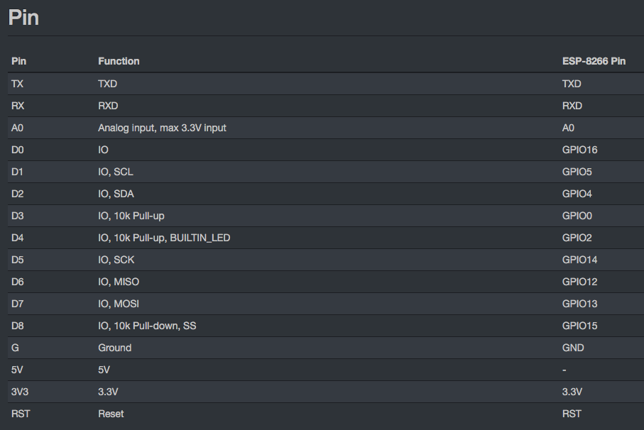
Task: Select the Pin column header
Action: tap(19, 61)
